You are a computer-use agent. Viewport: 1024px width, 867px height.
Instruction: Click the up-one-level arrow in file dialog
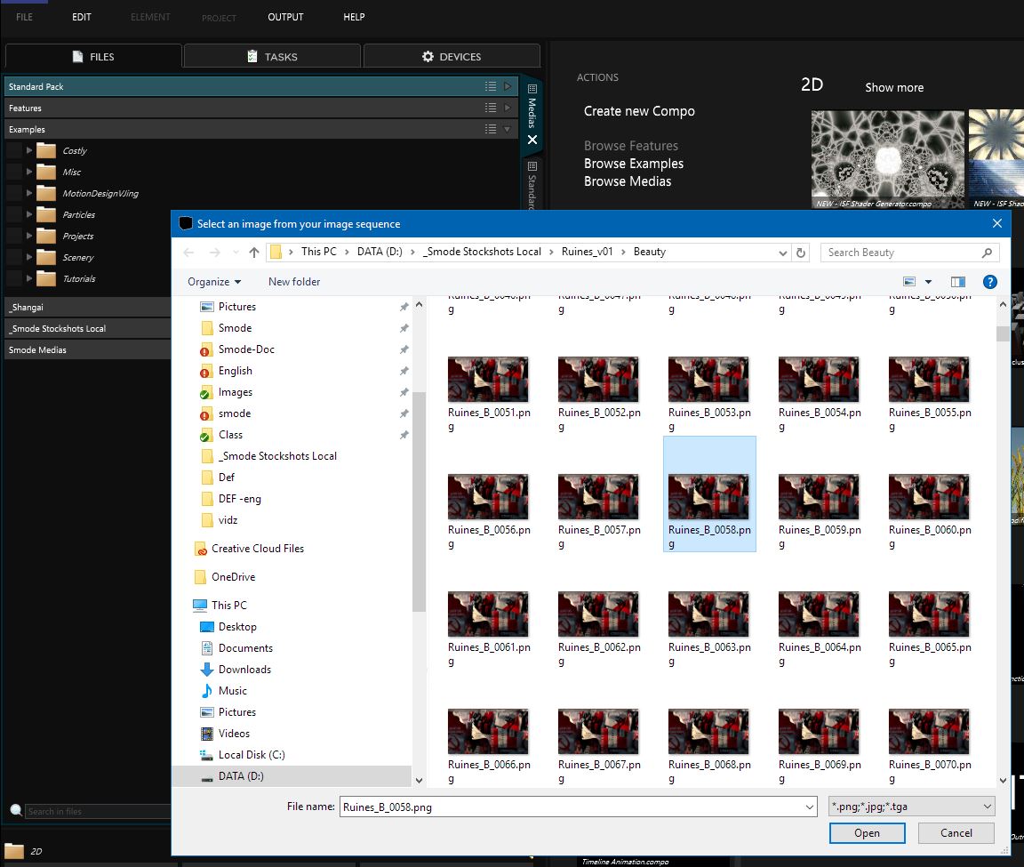pyautogui.click(x=254, y=253)
